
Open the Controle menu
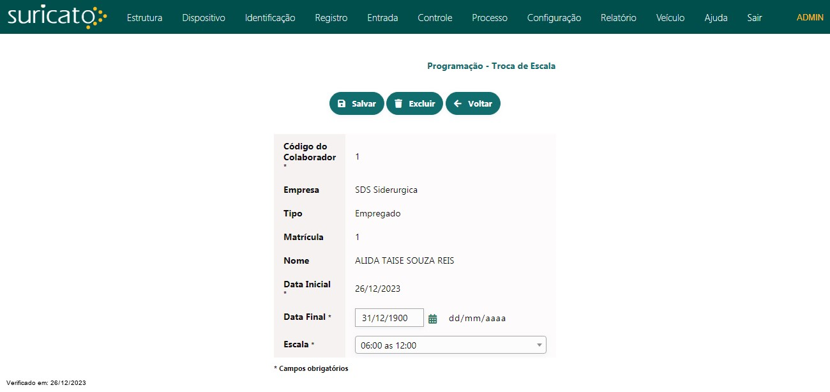[x=435, y=18]
